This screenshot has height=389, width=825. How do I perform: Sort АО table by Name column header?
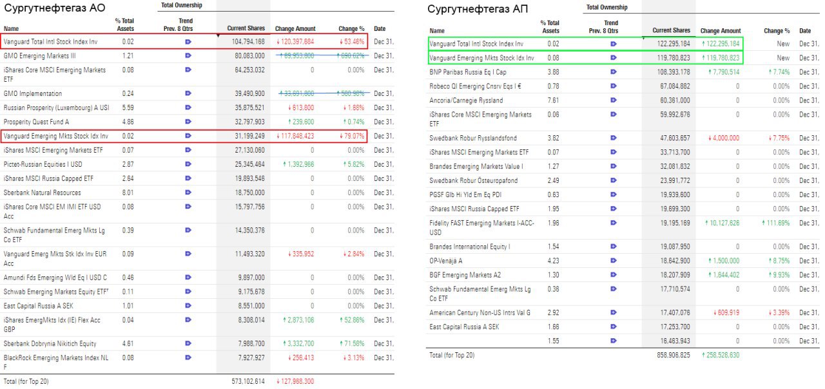point(11,29)
